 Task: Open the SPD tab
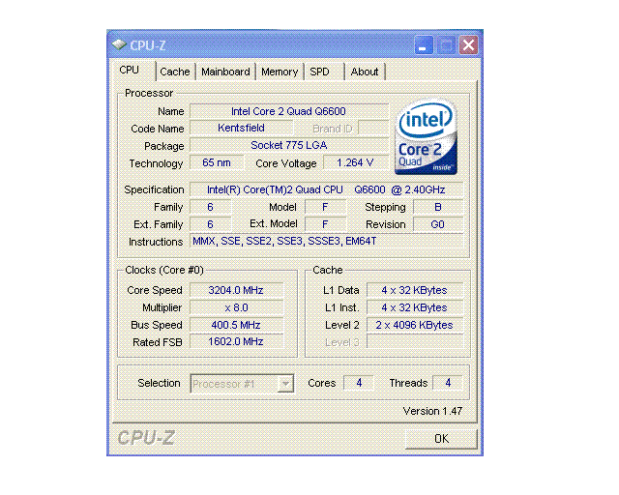pos(323,72)
